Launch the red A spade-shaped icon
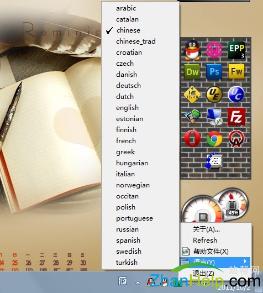The width and height of the screenshot is (263, 293). click(x=236, y=139)
